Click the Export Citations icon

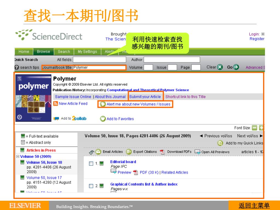pos(129,152)
